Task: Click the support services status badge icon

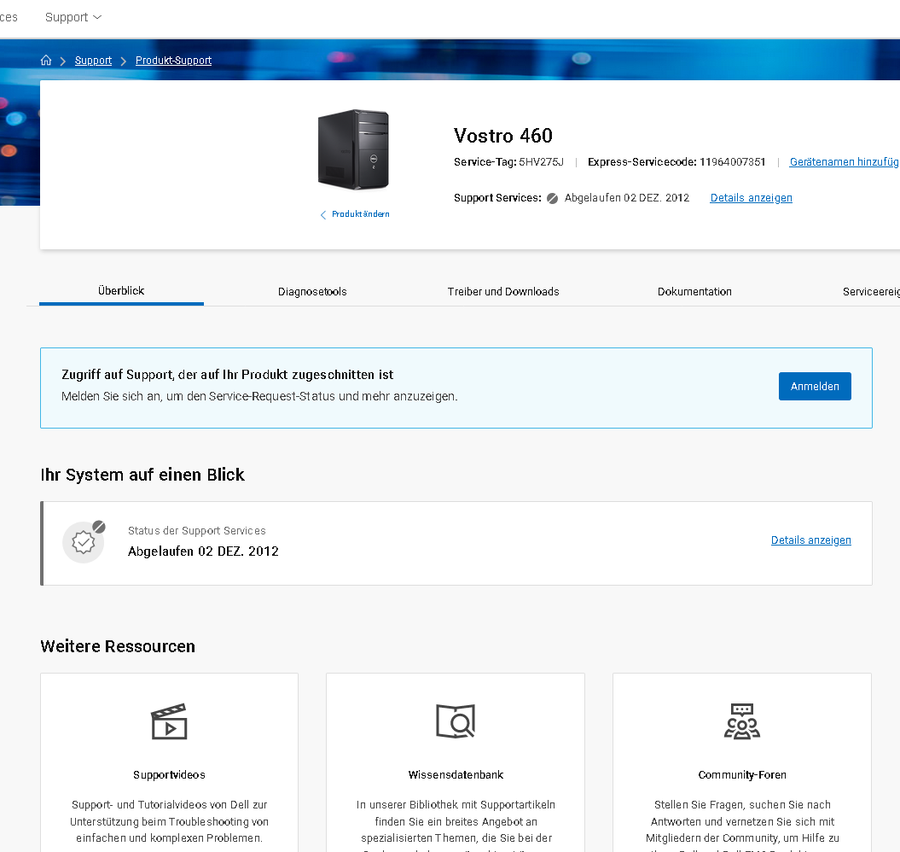Action: point(84,542)
